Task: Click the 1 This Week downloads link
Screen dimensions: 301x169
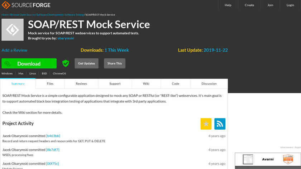Action: coord(116,50)
